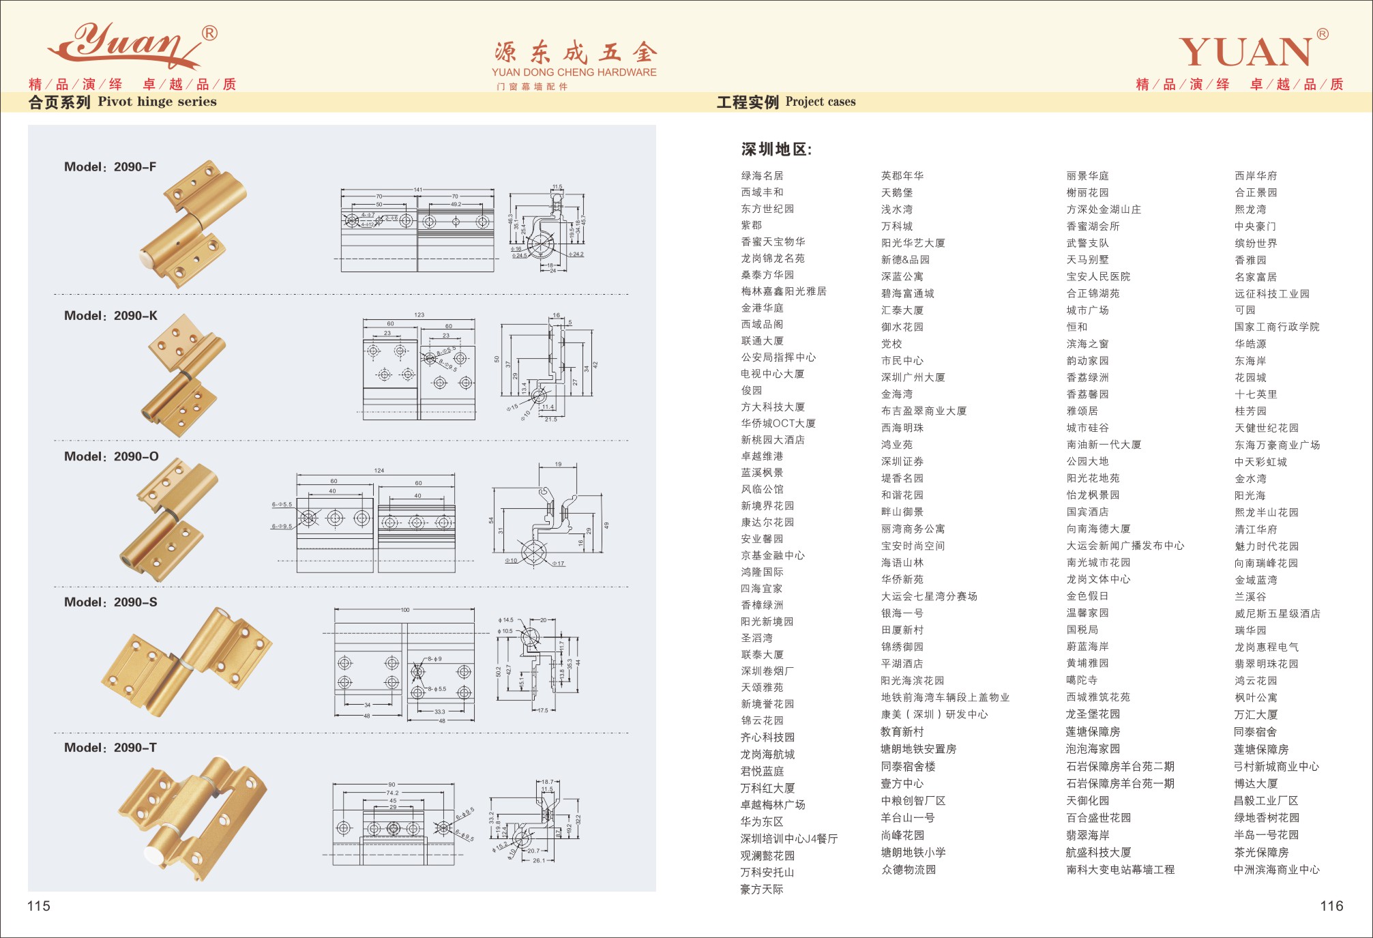
Task: Click the '众德物流园' project entry
Action: click(x=909, y=870)
